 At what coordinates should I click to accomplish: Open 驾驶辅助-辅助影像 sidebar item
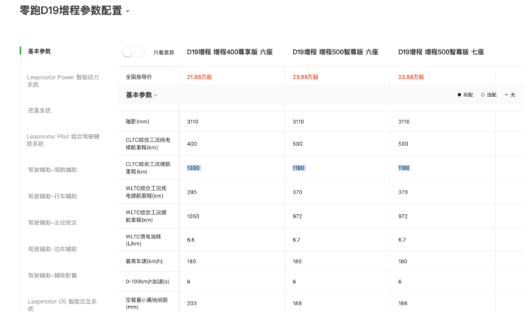[x=52, y=275]
